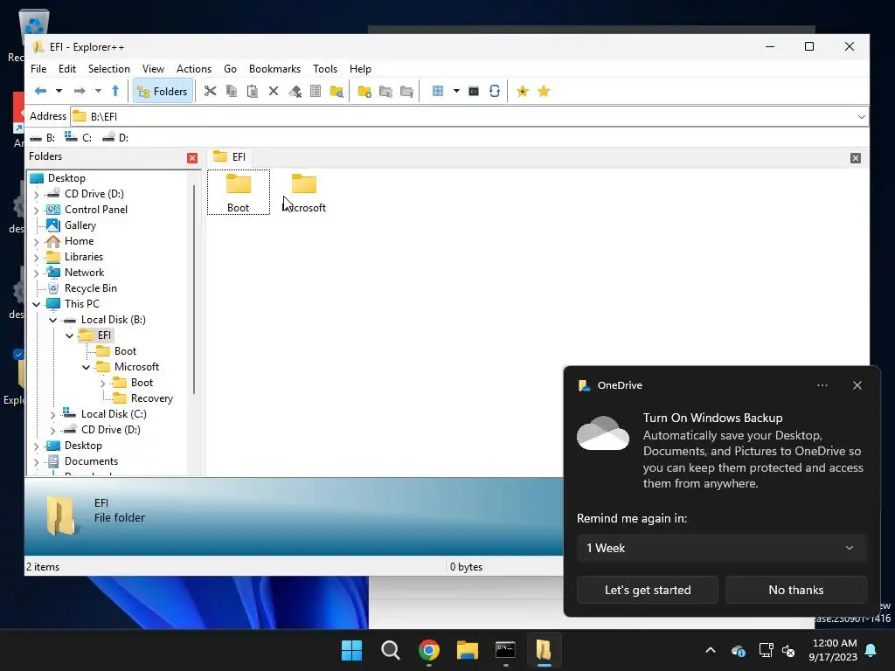895x671 pixels.
Task: Select the Microsoft folder in file list
Action: click(304, 192)
